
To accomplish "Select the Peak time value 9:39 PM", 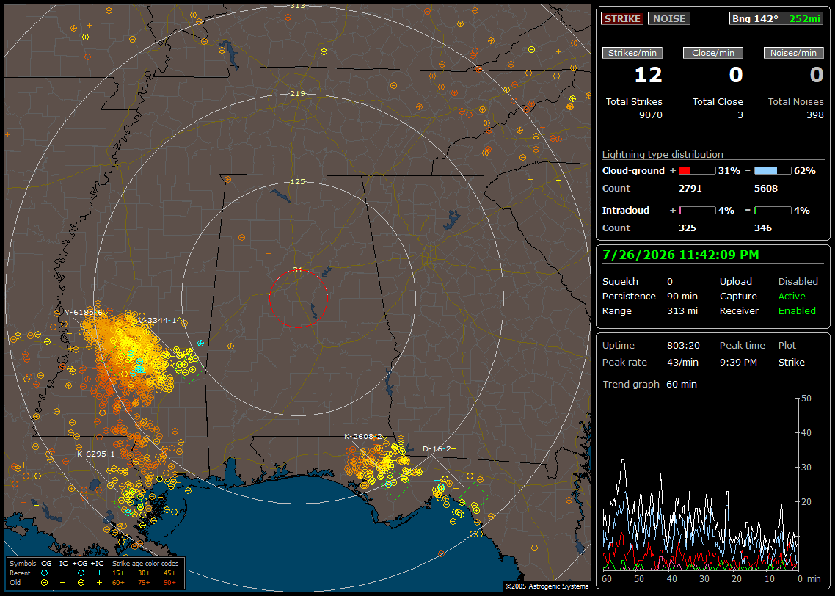I will pyautogui.click(x=738, y=363).
